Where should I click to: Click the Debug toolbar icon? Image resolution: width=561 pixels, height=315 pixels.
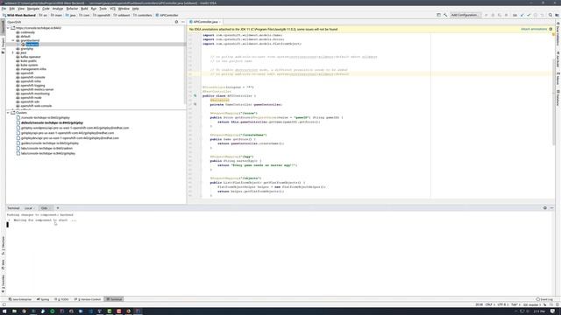pyautogui.click(x=493, y=15)
